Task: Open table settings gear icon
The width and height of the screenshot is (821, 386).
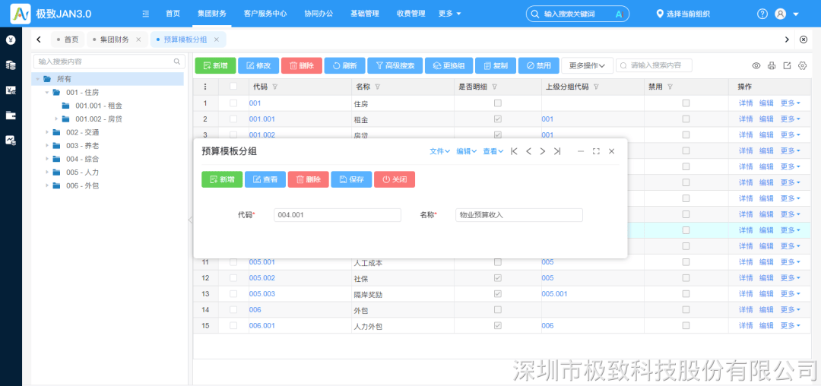Action: (802, 65)
